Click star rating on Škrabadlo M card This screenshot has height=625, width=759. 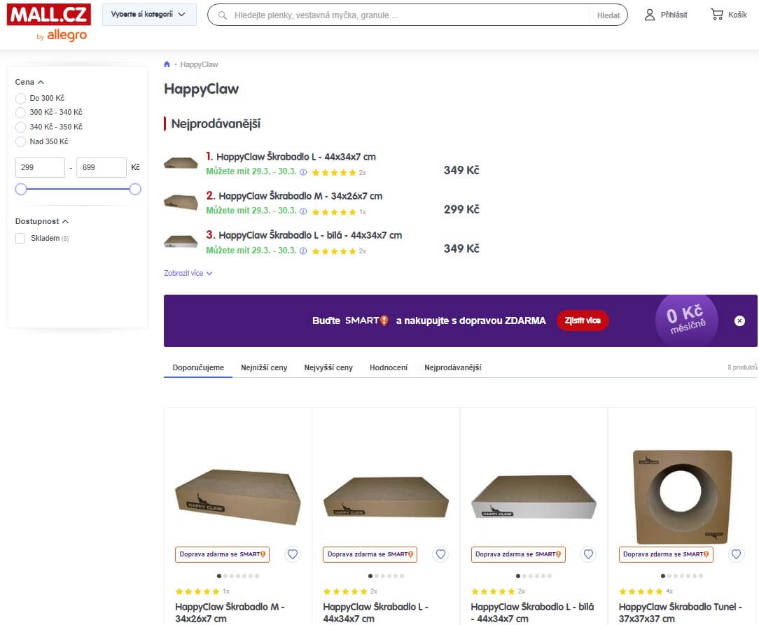pos(197,591)
